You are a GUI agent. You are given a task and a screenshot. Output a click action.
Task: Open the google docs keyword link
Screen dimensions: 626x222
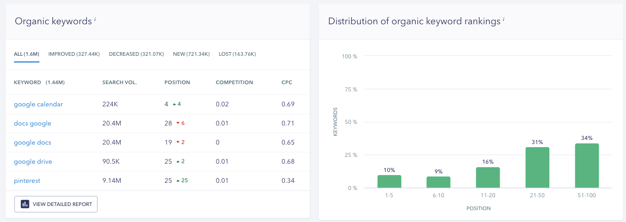tap(33, 142)
